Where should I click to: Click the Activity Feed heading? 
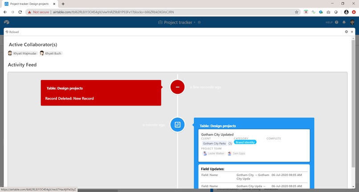22,65
